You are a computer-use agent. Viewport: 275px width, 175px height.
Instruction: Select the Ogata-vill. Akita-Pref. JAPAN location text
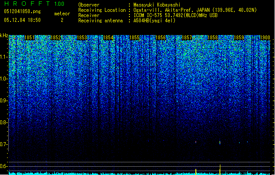point(195,10)
